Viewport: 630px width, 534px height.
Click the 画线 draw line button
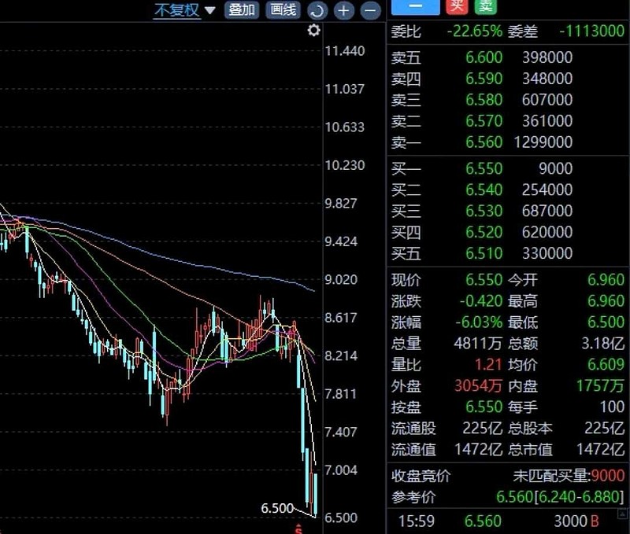pos(283,9)
